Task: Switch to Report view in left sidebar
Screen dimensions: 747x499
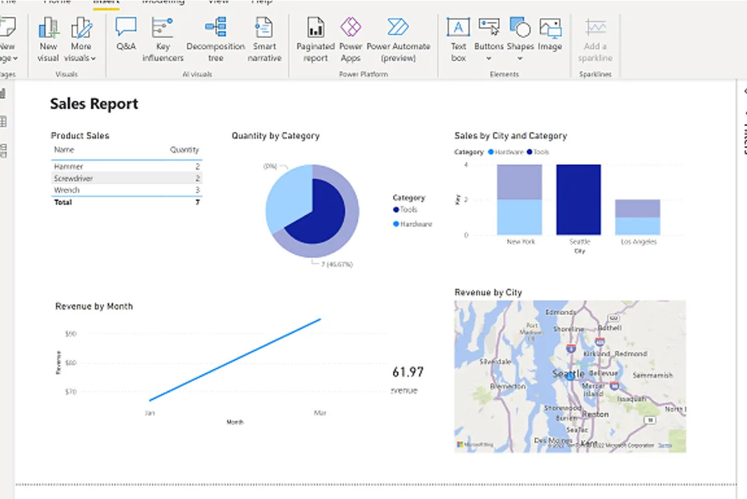Action: [3, 93]
